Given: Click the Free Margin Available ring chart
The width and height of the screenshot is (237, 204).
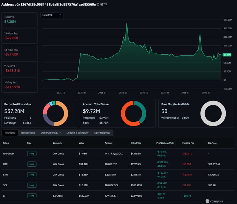Looking at the screenshot, I should [213, 113].
